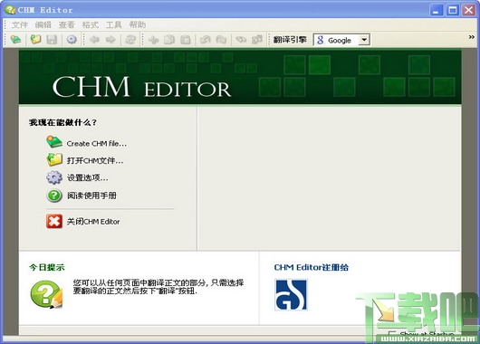
Task: Click the undo toolbar icon
Action: click(205, 40)
